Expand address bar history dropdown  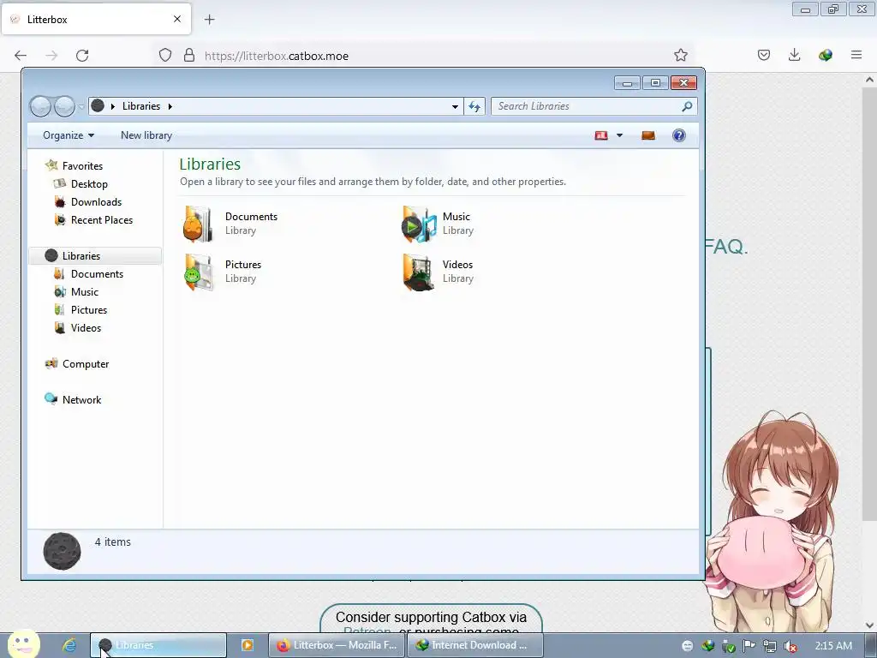[455, 106]
